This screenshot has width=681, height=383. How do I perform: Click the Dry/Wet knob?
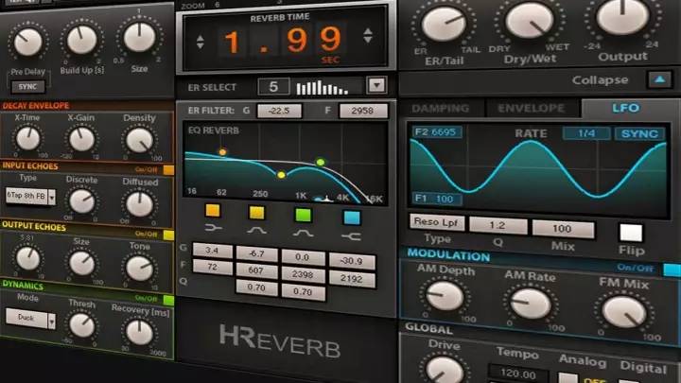point(528,19)
